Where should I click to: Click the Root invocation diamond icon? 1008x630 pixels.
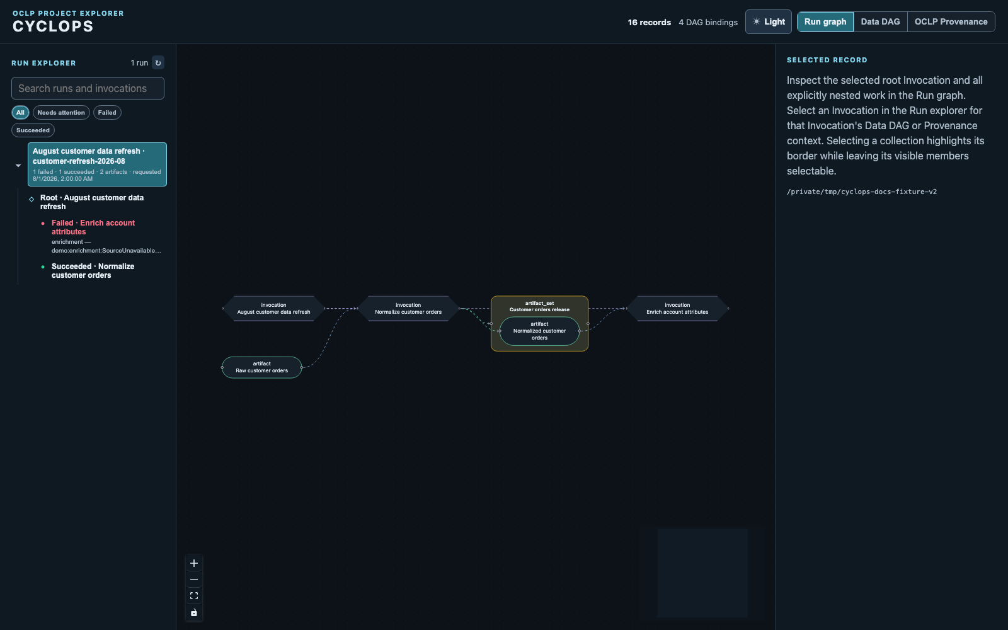click(31, 199)
